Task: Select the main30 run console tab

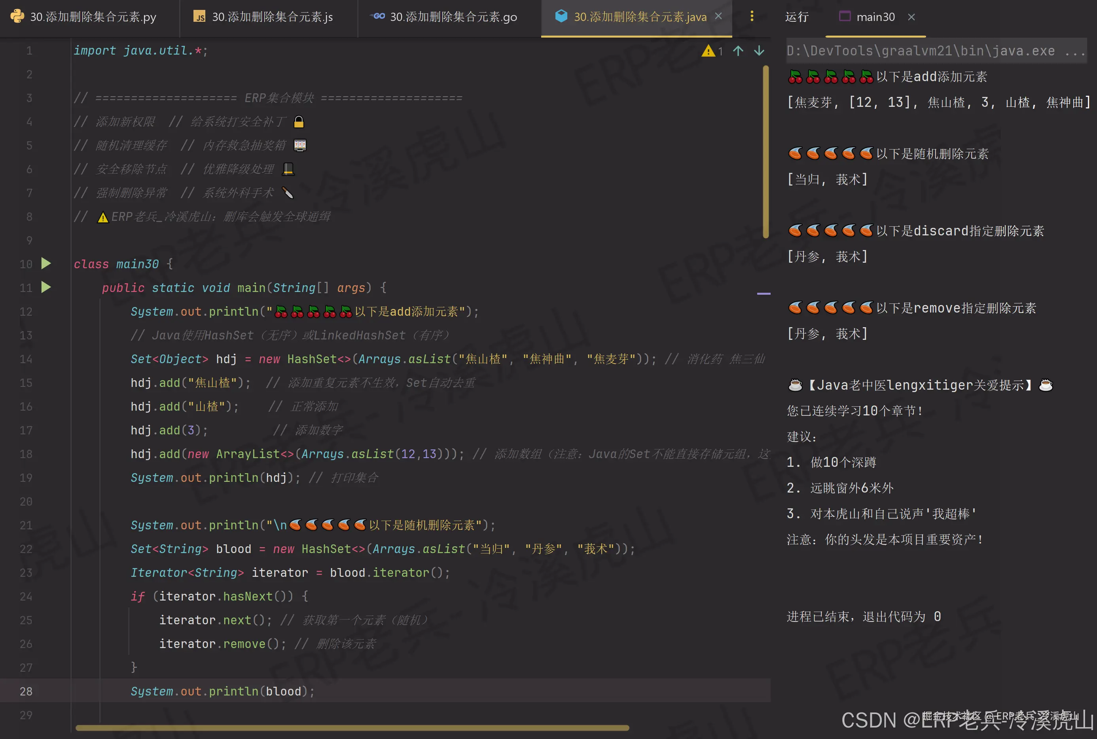Action: tap(875, 17)
